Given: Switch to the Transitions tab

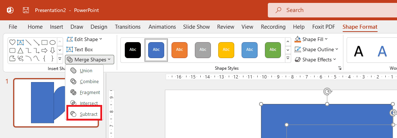Looking at the screenshot, I should click(128, 27).
